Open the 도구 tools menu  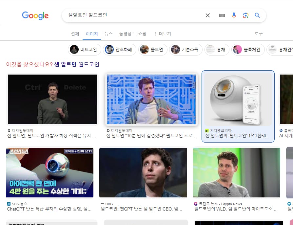click(x=259, y=34)
